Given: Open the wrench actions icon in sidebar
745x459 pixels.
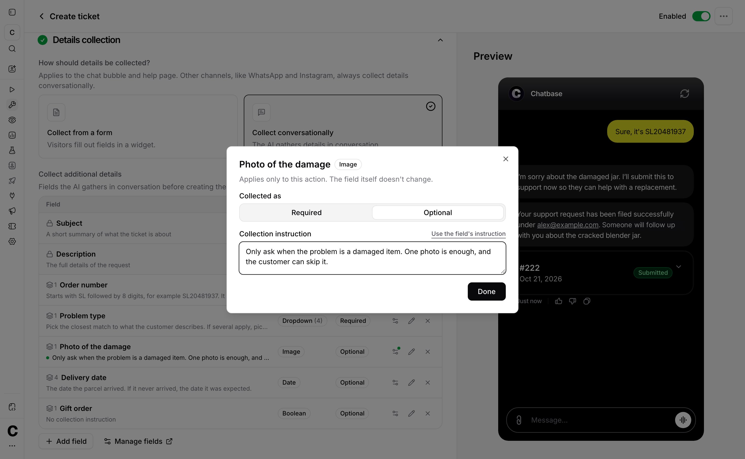Looking at the screenshot, I should point(12,105).
